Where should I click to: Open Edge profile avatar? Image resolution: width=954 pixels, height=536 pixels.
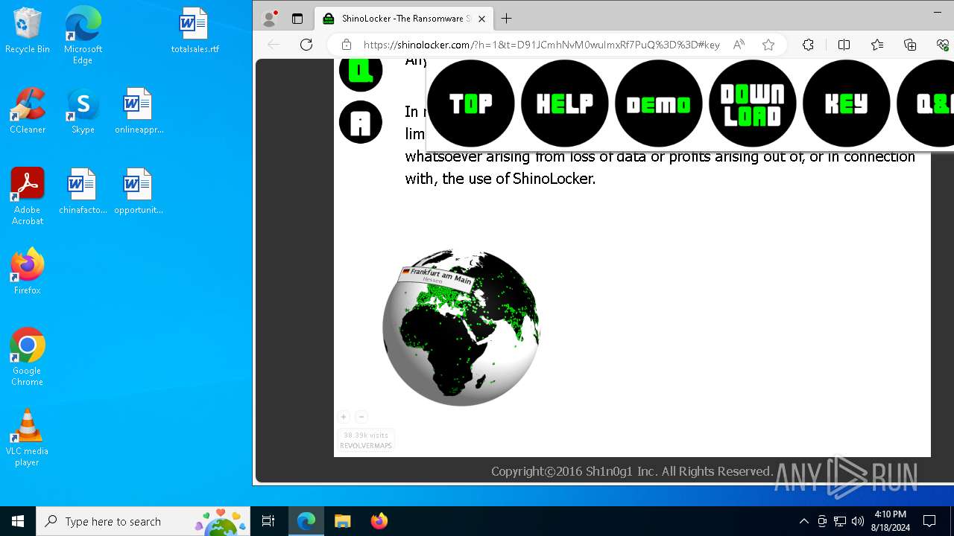pyautogui.click(x=271, y=19)
